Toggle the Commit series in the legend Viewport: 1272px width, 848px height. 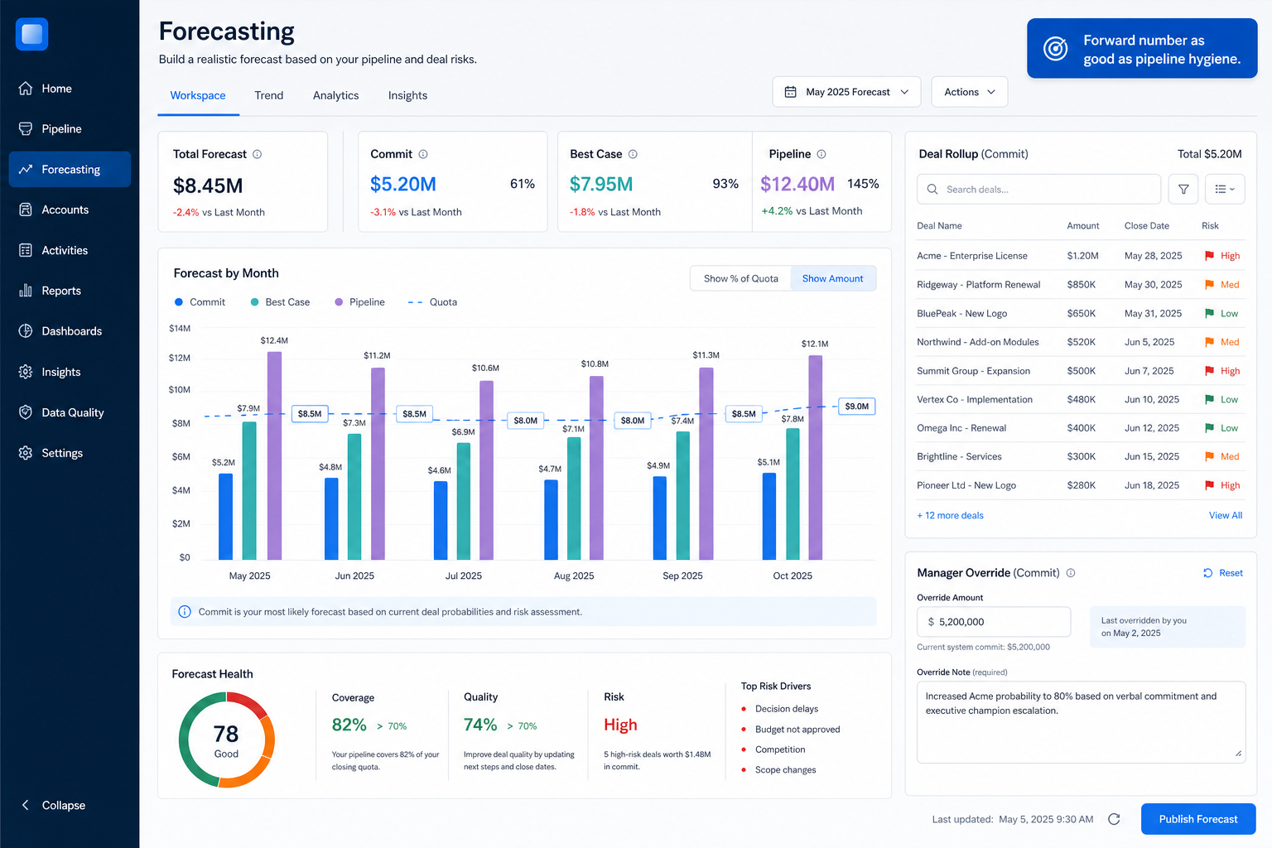pyautogui.click(x=200, y=302)
